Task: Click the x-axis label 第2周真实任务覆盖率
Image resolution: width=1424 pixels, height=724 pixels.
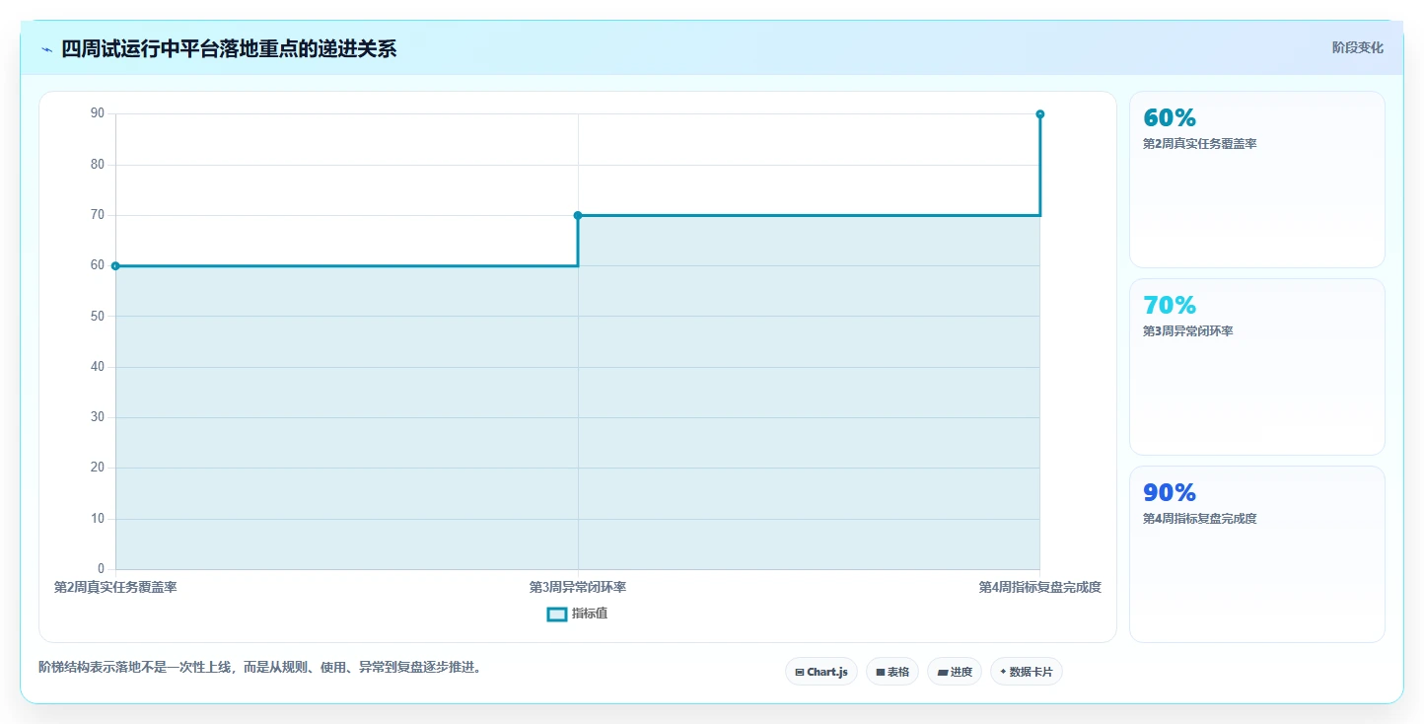Action: [x=115, y=587]
